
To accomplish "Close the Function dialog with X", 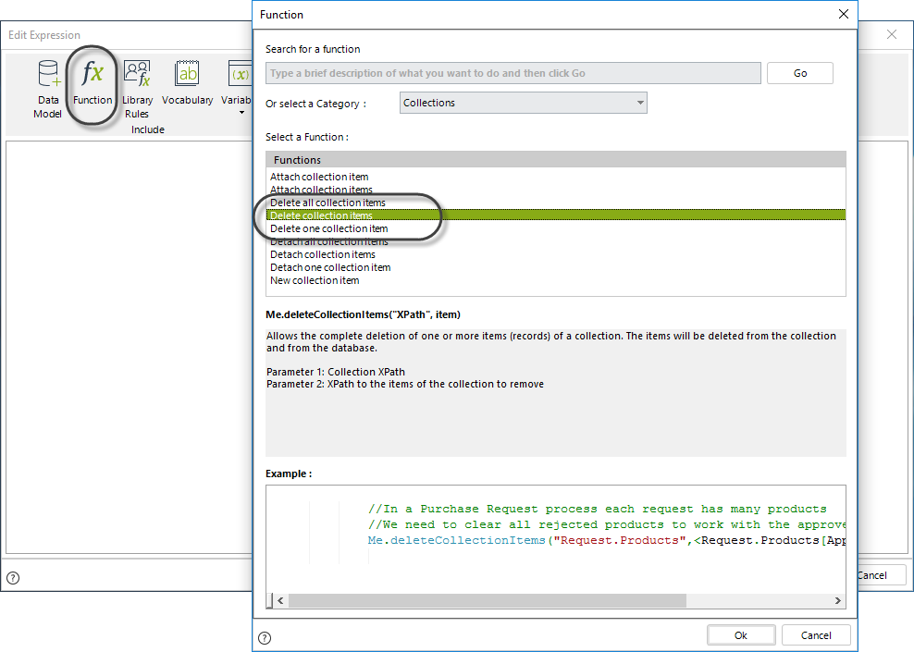I will 843,14.
